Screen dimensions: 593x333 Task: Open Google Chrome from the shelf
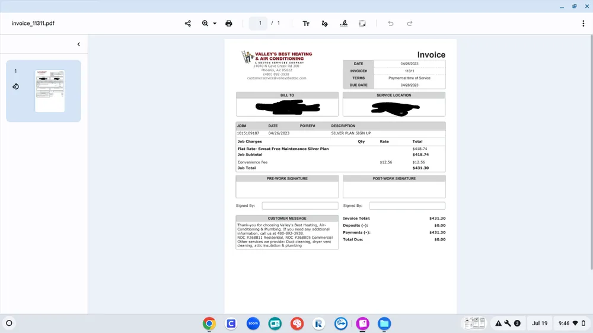coord(209,324)
